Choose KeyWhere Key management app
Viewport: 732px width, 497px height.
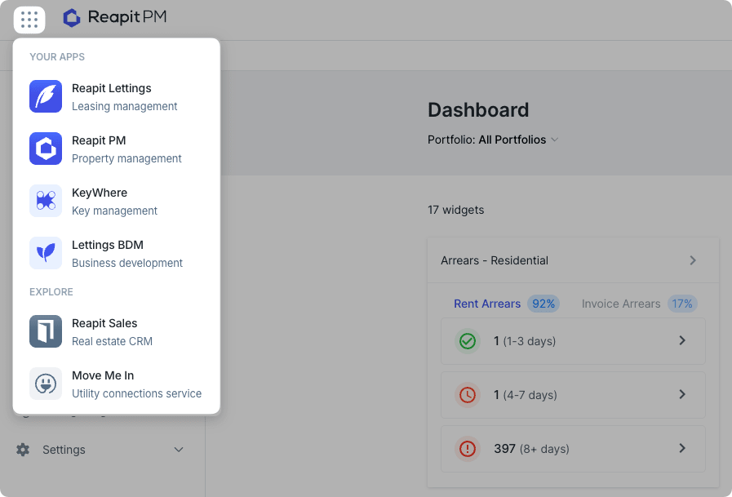pos(116,201)
